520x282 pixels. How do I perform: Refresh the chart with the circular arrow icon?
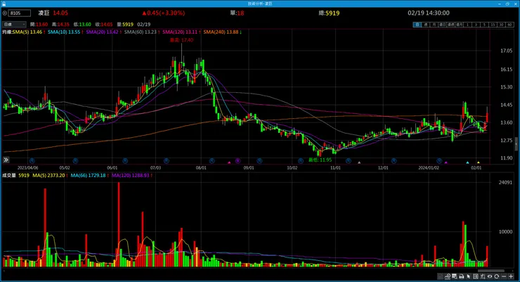tap(496, 276)
